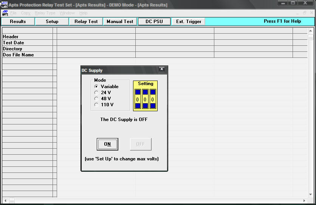This screenshot has width=316, height=205.
Task: Open the Results tab
Action: pos(18,21)
